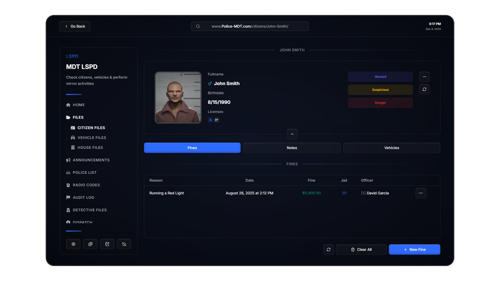Click the New Fine button
500x281 pixels.
coord(414,250)
